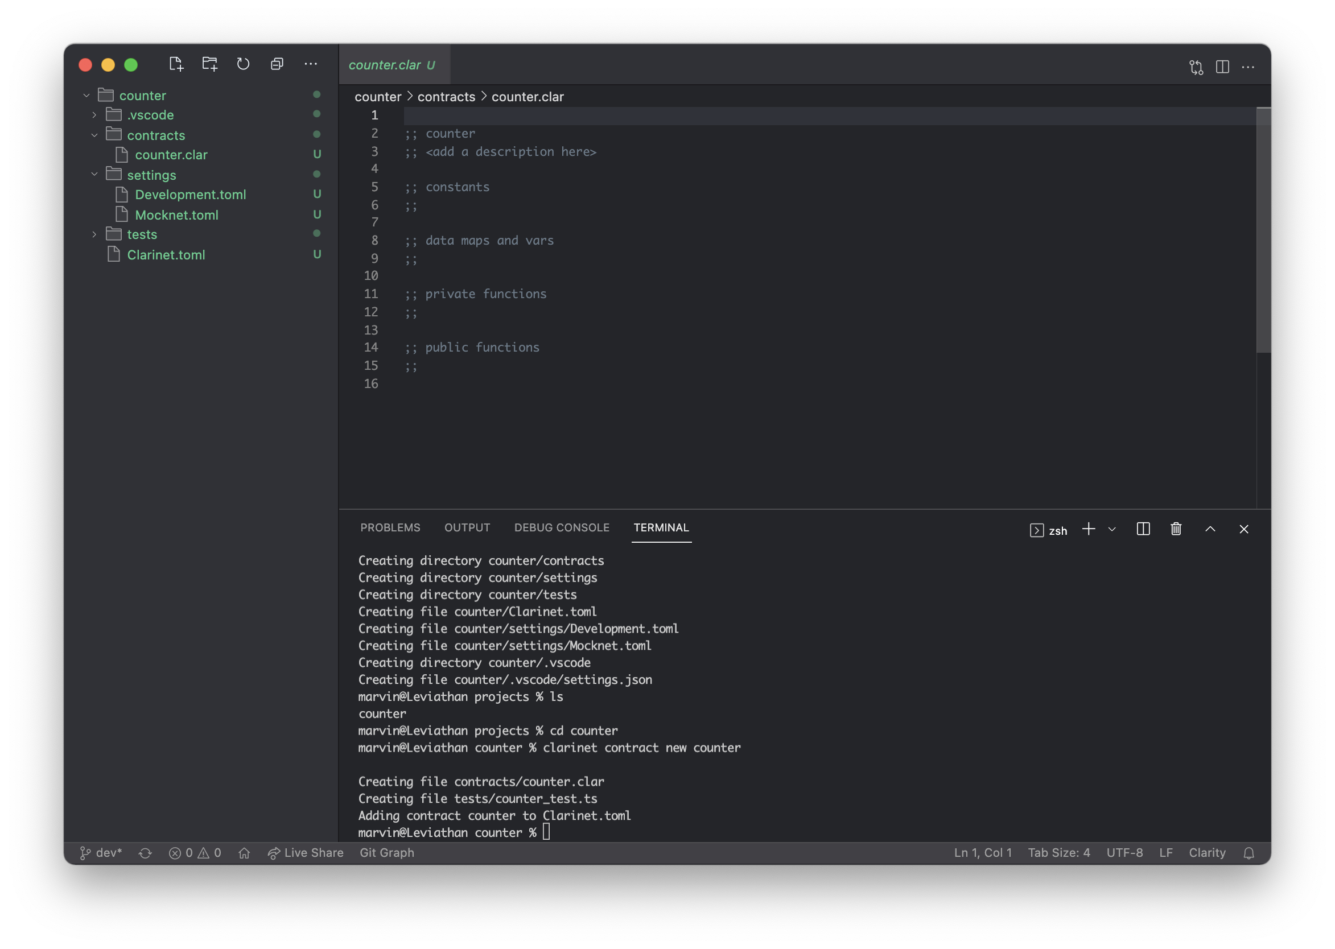The image size is (1335, 949).
Task: Click the delete terminal instance icon
Action: point(1176,528)
